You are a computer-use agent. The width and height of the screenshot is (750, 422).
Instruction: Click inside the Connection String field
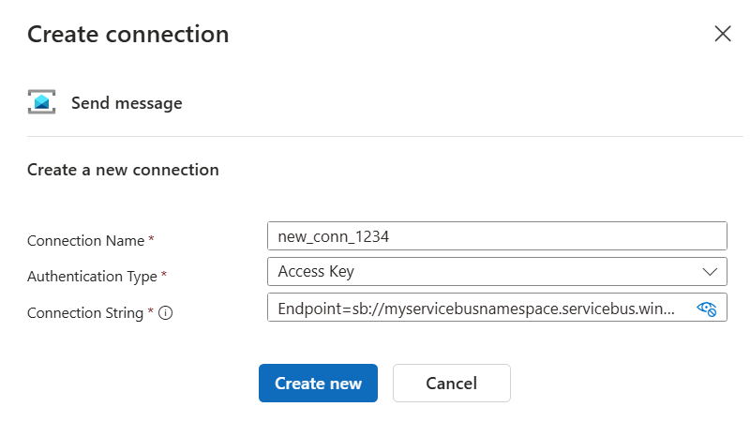tap(478, 309)
